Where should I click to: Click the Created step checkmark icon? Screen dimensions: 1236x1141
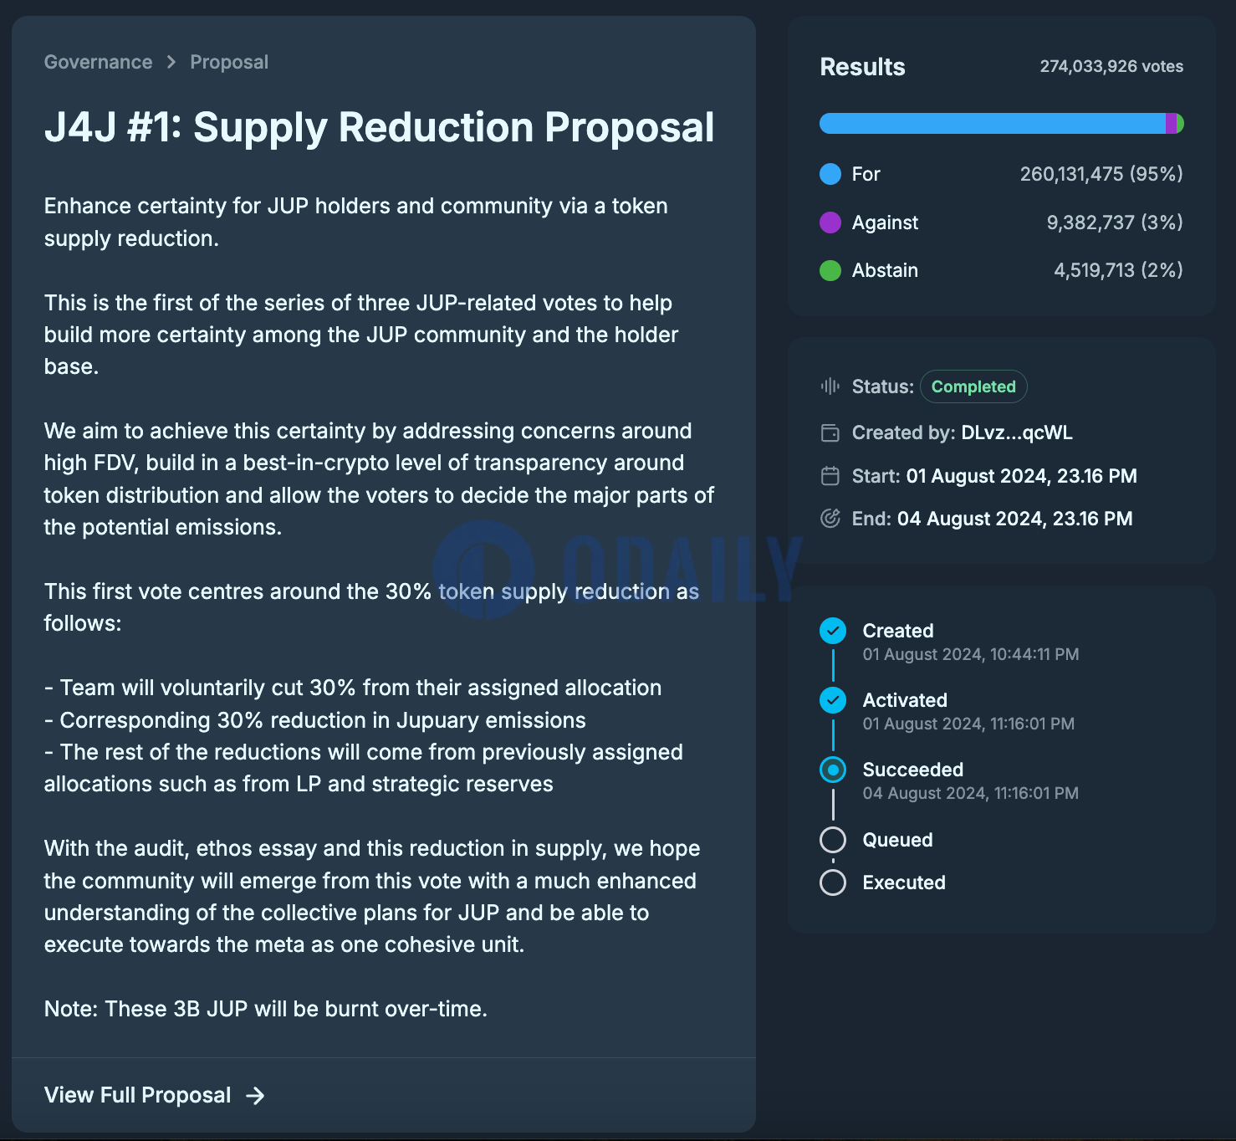click(833, 631)
